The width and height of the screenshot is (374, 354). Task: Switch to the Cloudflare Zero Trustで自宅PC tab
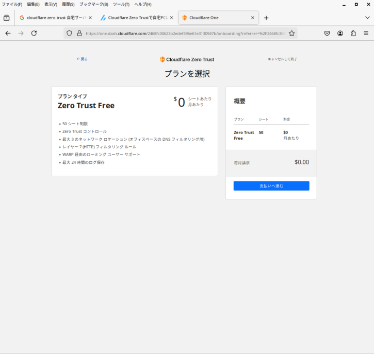point(137,18)
